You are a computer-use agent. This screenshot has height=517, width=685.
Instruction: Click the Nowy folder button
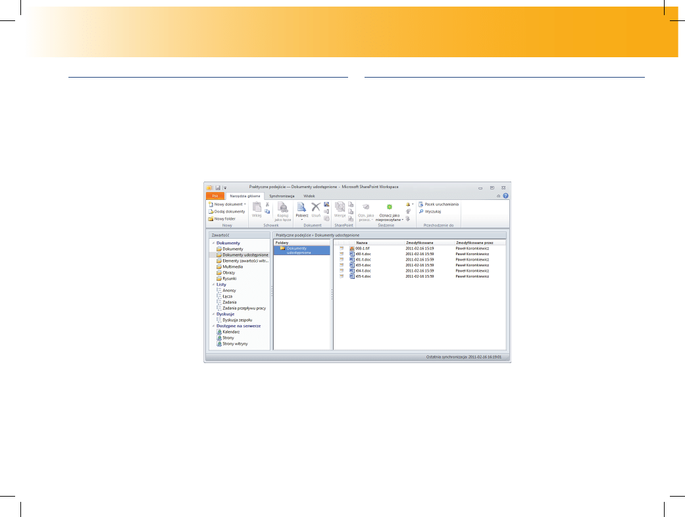pyautogui.click(x=224, y=219)
